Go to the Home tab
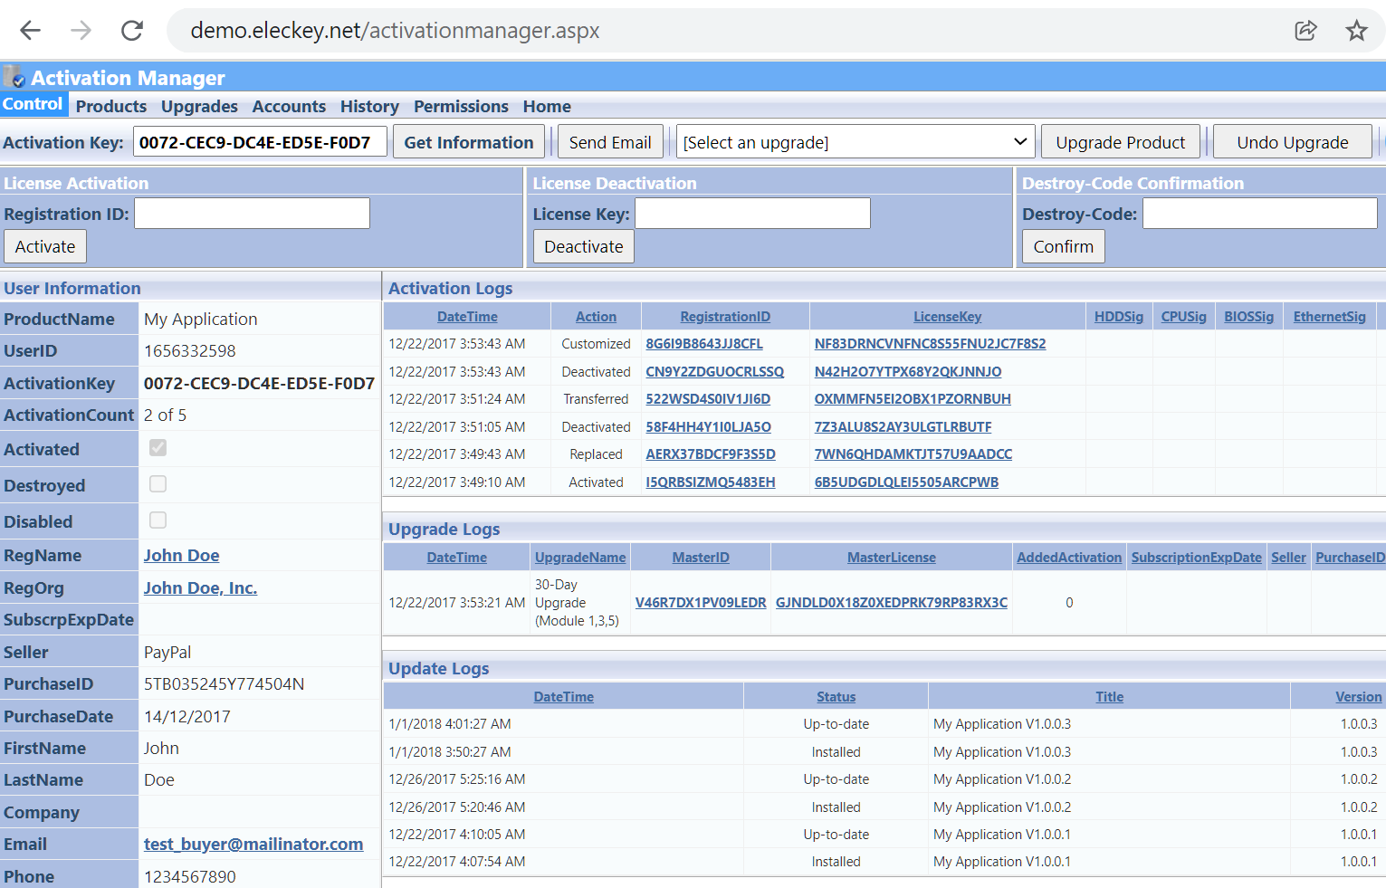 point(547,106)
